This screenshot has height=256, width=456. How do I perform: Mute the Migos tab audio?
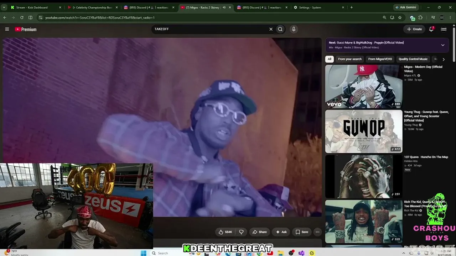224,7
